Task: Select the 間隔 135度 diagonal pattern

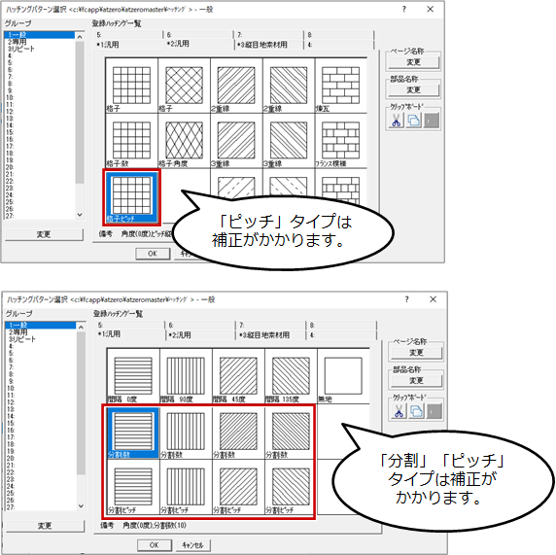Action: point(291,377)
